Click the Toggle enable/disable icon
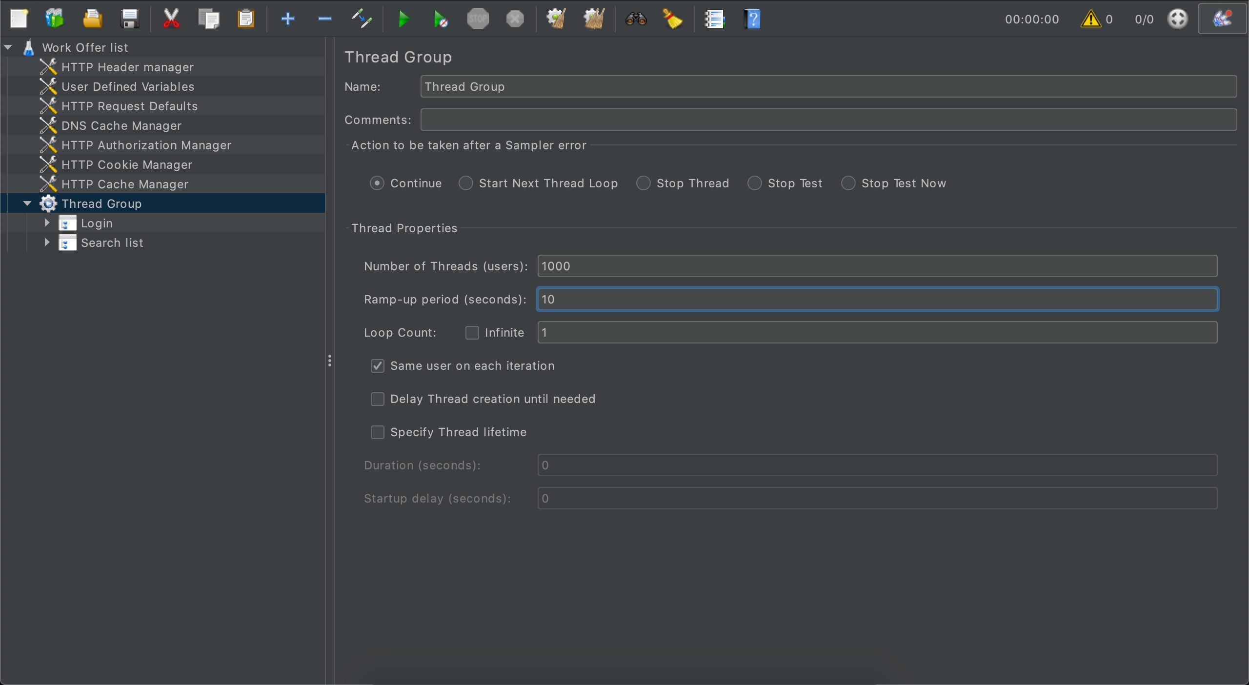Image resolution: width=1249 pixels, height=685 pixels. pos(362,19)
